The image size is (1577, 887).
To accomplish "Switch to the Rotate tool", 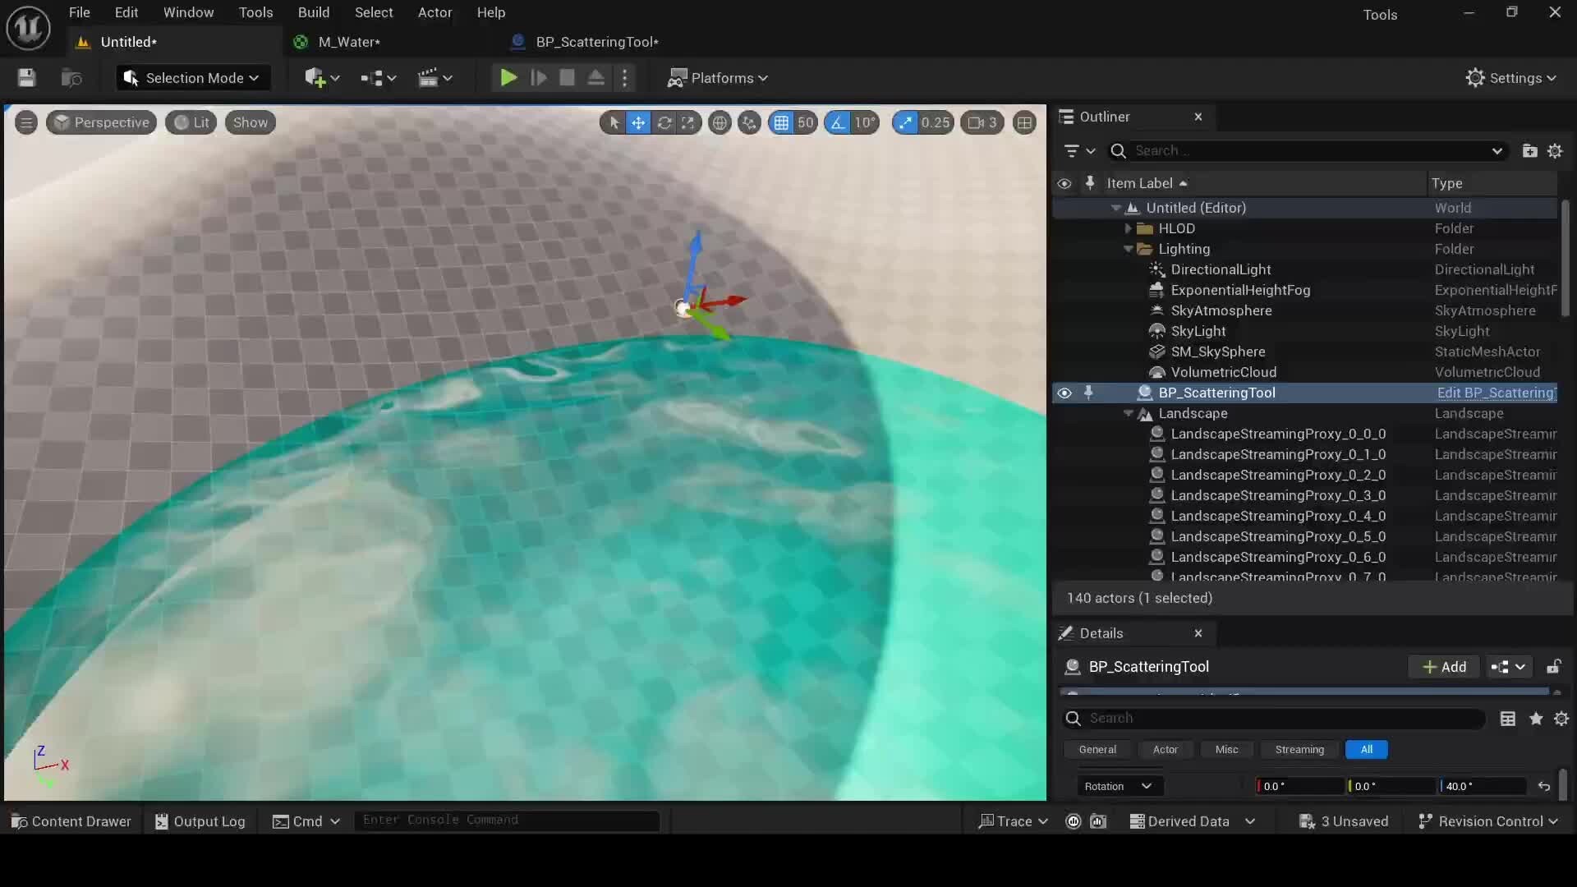I will [x=665, y=122].
